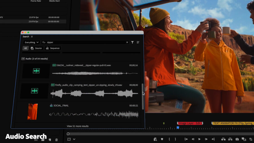Viewport: 254px width, 143px height.
Task: Click the Play button in the program monitor
Action: tap(200, 139)
